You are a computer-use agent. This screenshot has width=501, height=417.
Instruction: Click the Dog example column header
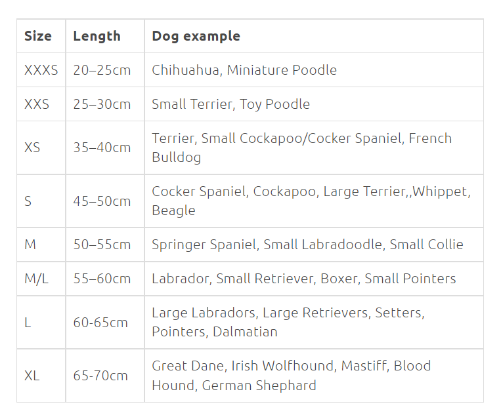click(x=196, y=36)
